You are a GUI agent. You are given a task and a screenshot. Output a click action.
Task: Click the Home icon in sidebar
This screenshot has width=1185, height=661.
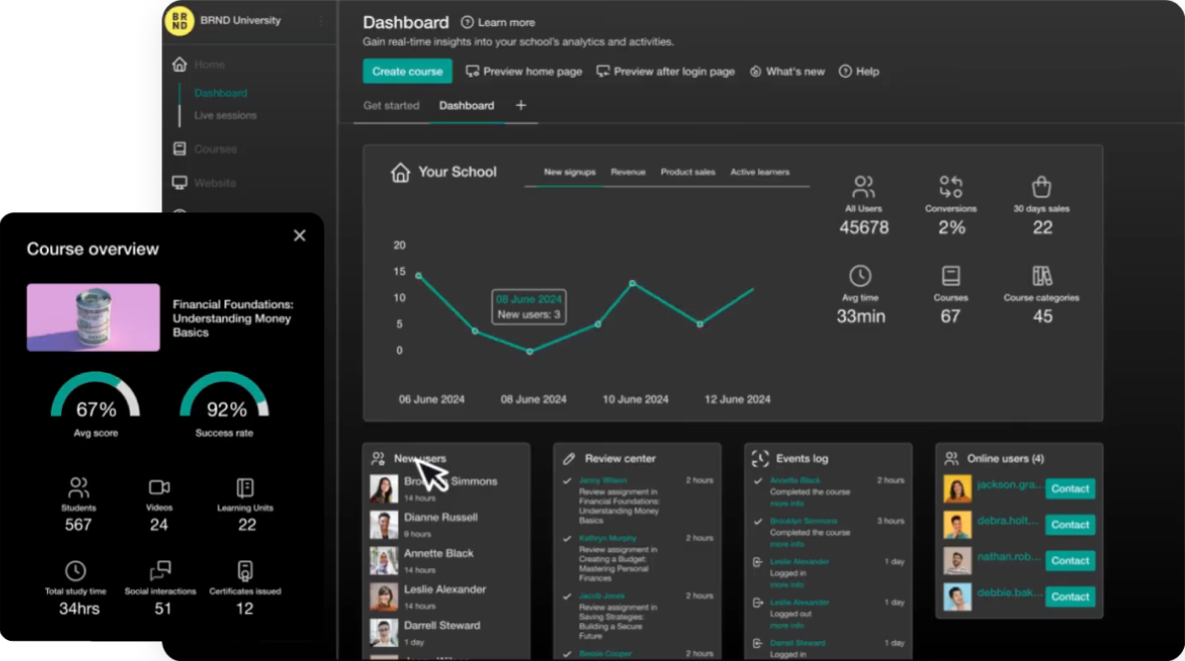pyautogui.click(x=180, y=65)
